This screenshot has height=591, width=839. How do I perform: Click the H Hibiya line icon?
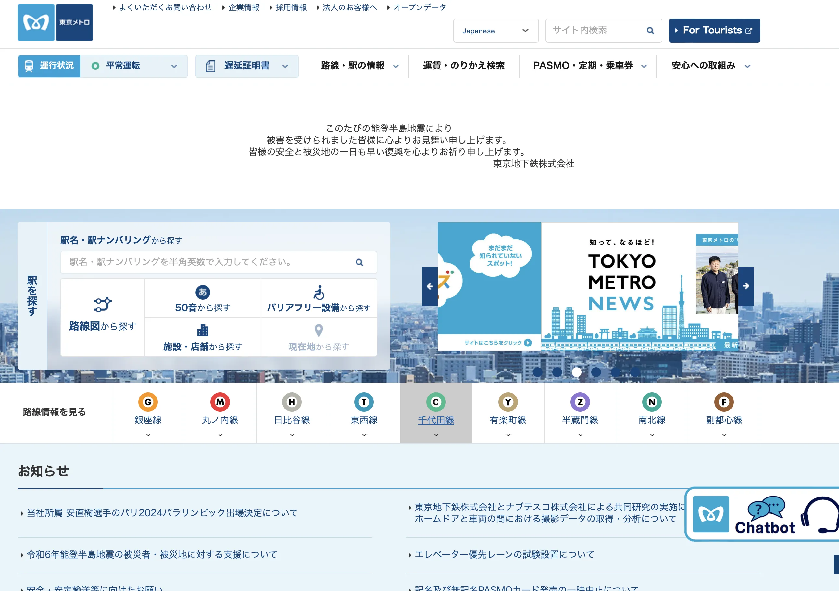(292, 402)
